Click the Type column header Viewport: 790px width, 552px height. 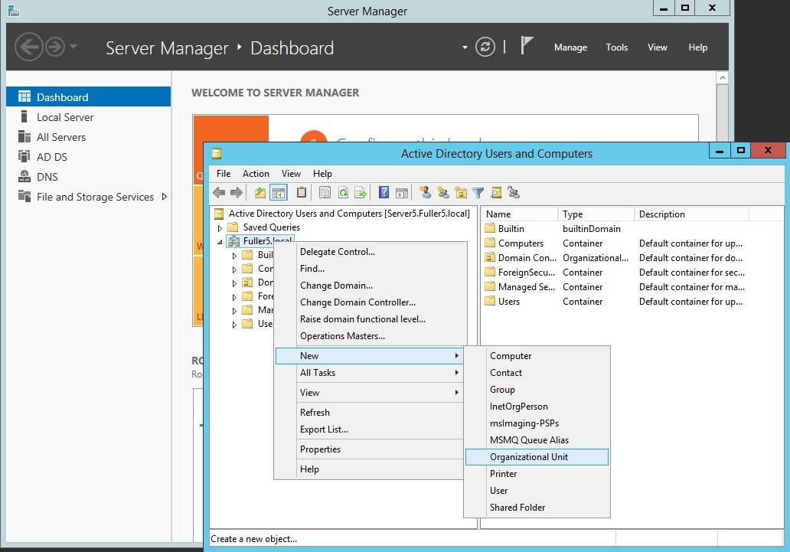(x=596, y=214)
